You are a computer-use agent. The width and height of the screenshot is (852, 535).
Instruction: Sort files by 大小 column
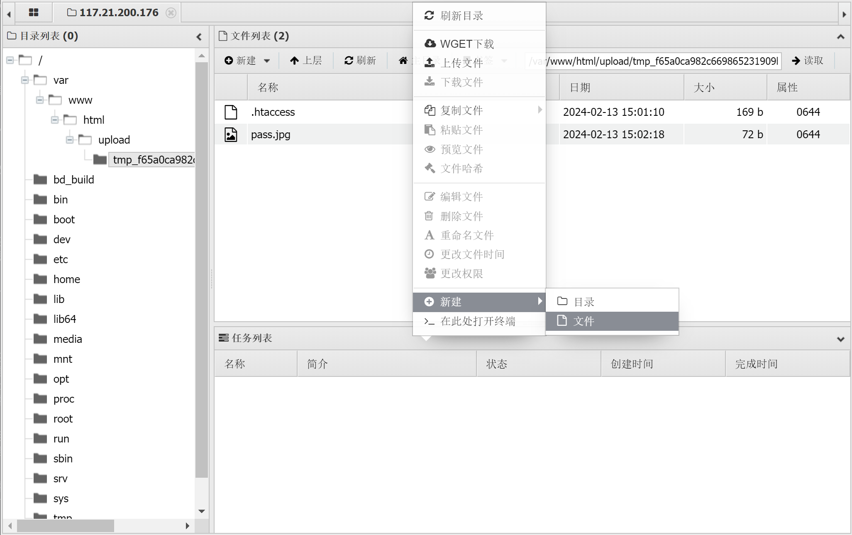(725, 87)
